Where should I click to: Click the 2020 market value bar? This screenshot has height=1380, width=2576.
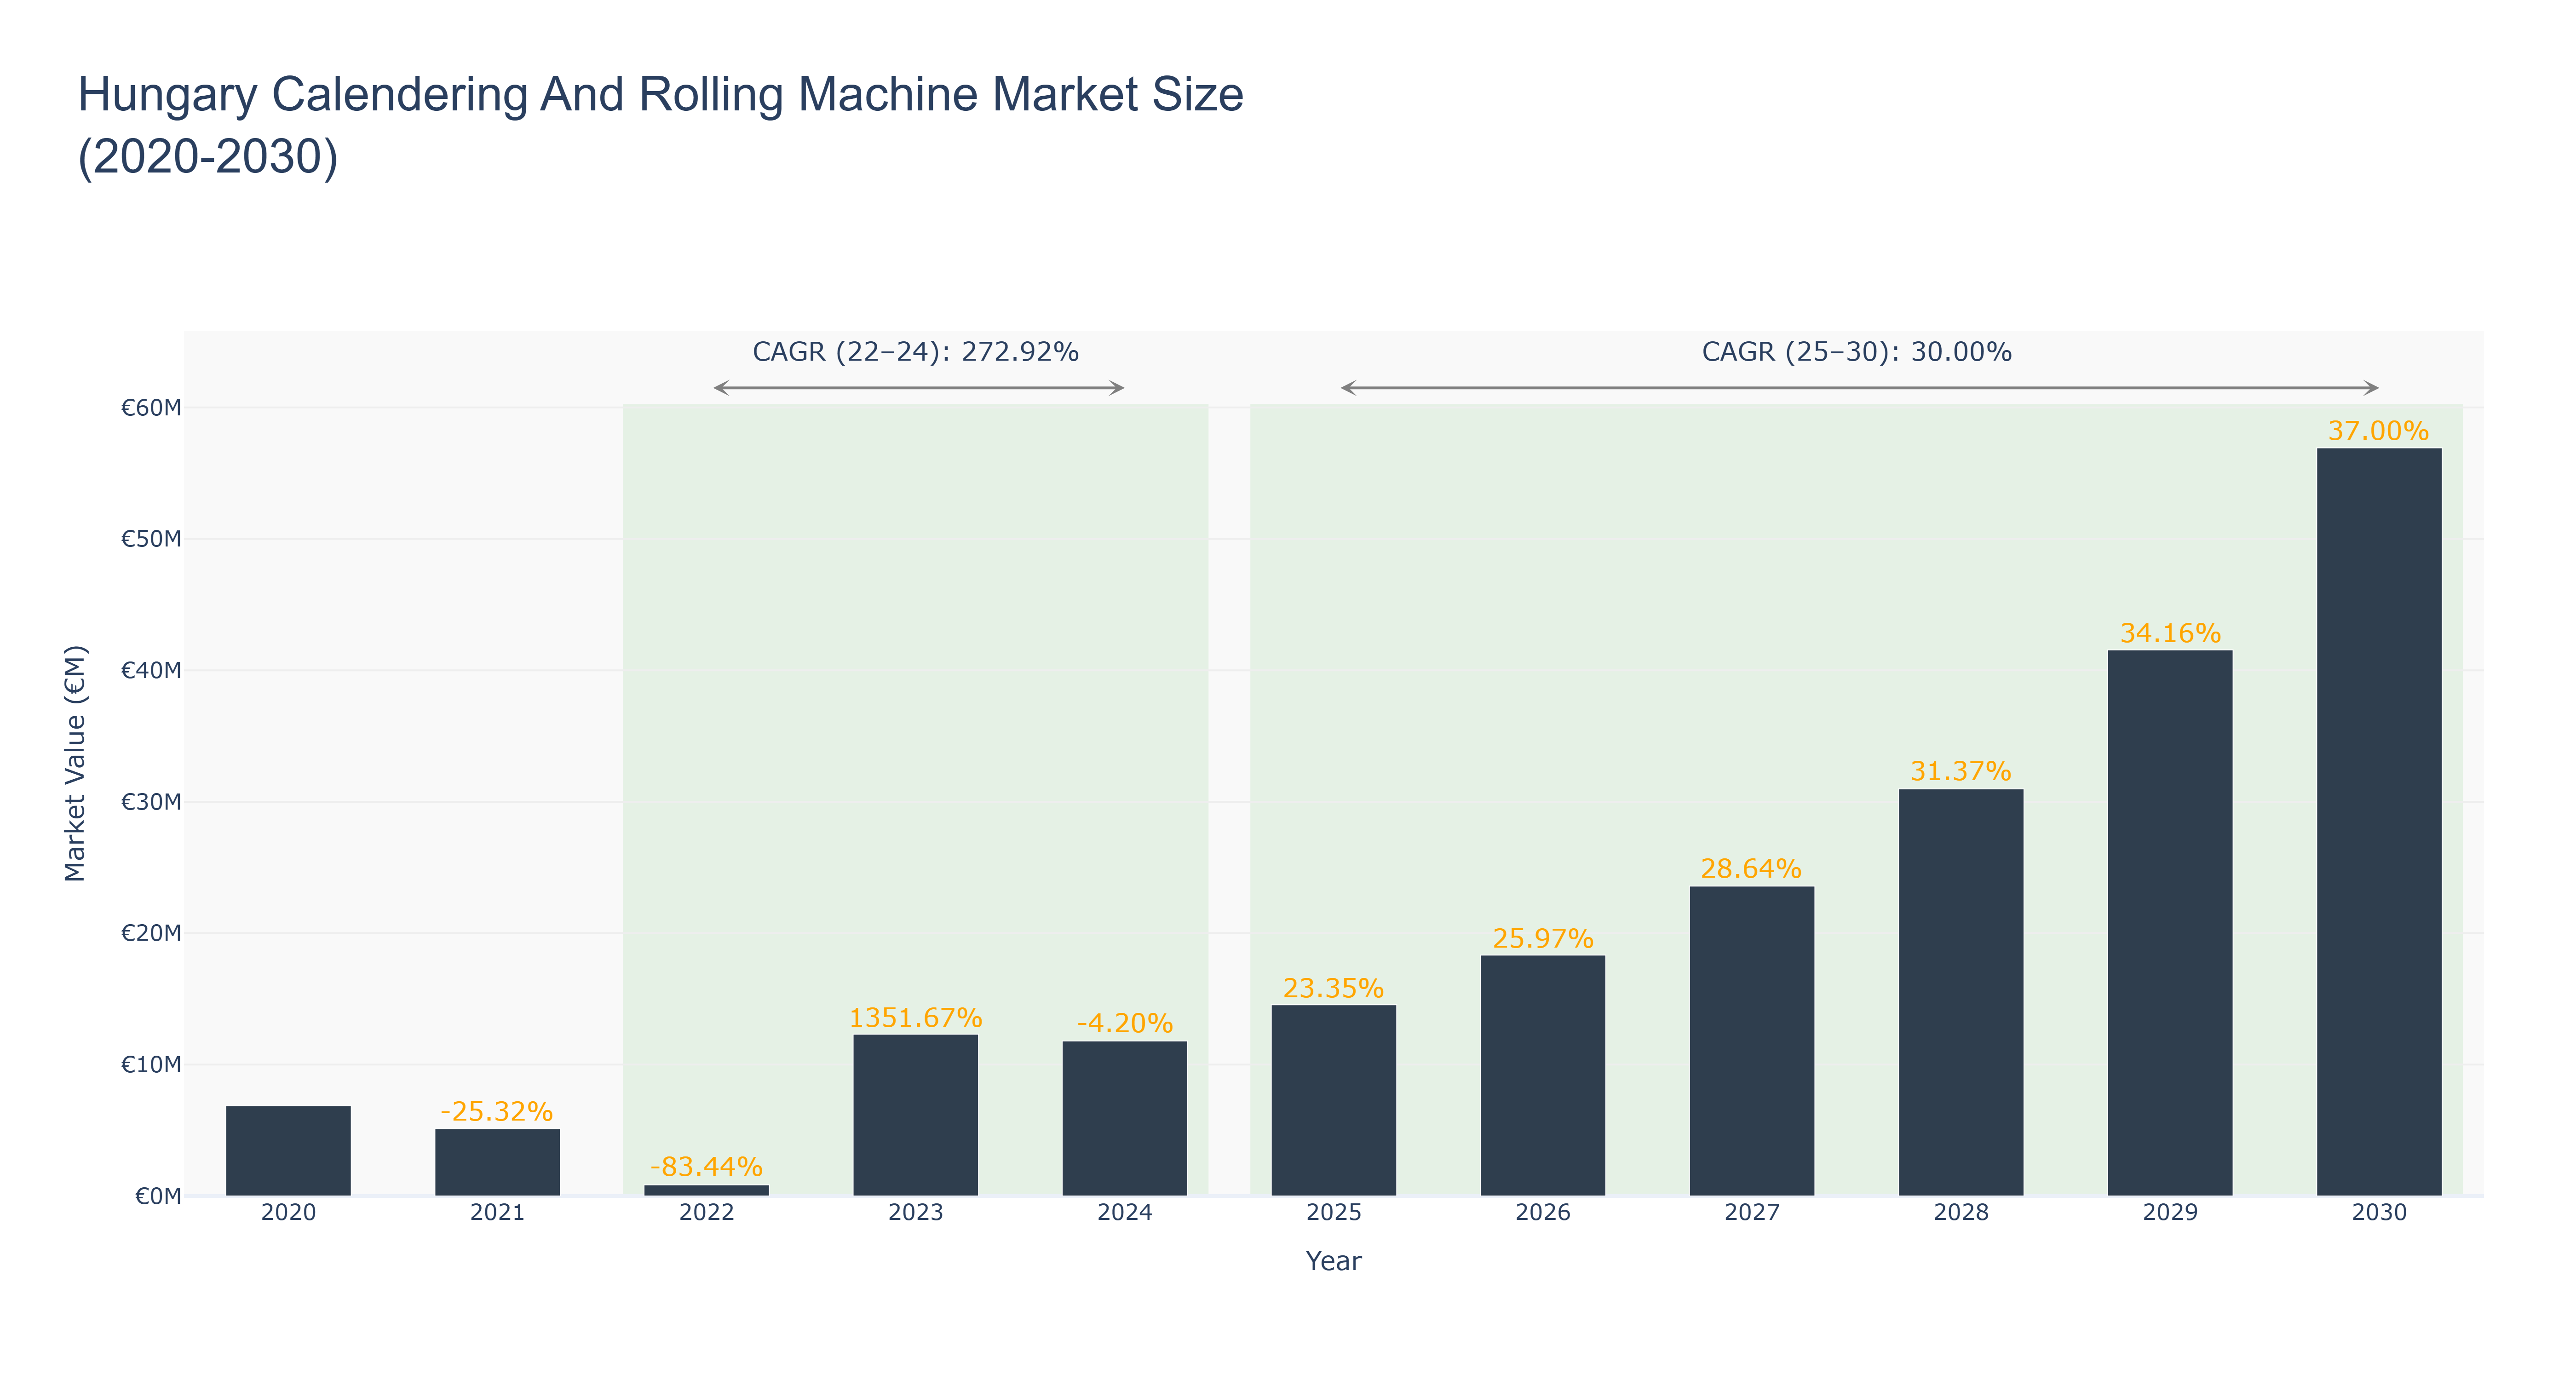(288, 1150)
